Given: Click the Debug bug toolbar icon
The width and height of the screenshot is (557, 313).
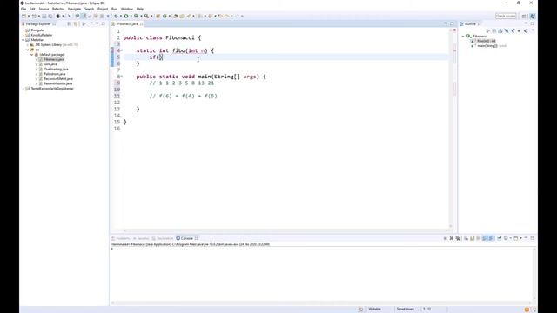Looking at the screenshot, I should click(116, 16).
